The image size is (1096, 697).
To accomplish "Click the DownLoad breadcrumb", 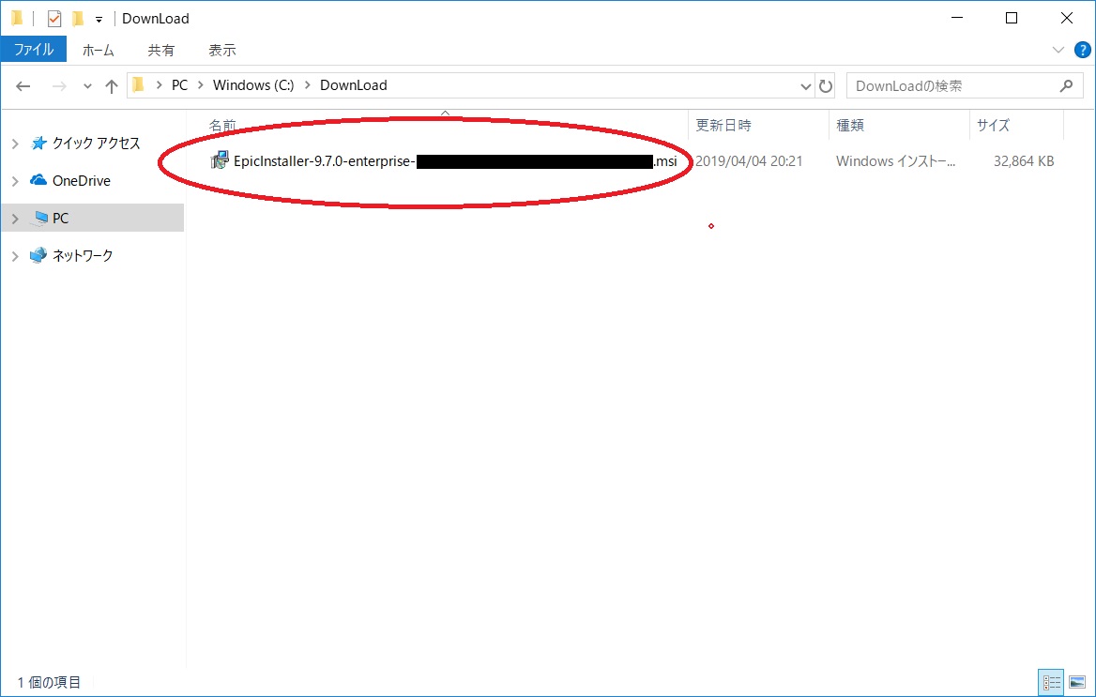I will coord(353,85).
